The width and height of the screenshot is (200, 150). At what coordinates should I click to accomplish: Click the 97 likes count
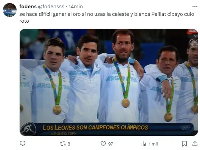(111, 144)
